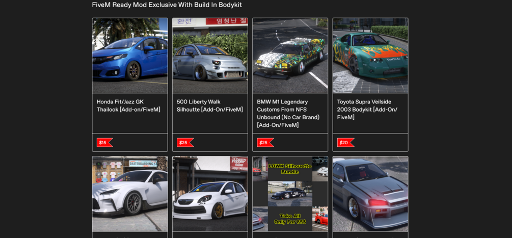The width and height of the screenshot is (512, 238).
Task: Click the Toyota Supra Veilside 2003 Bodykit title
Action: click(x=367, y=110)
